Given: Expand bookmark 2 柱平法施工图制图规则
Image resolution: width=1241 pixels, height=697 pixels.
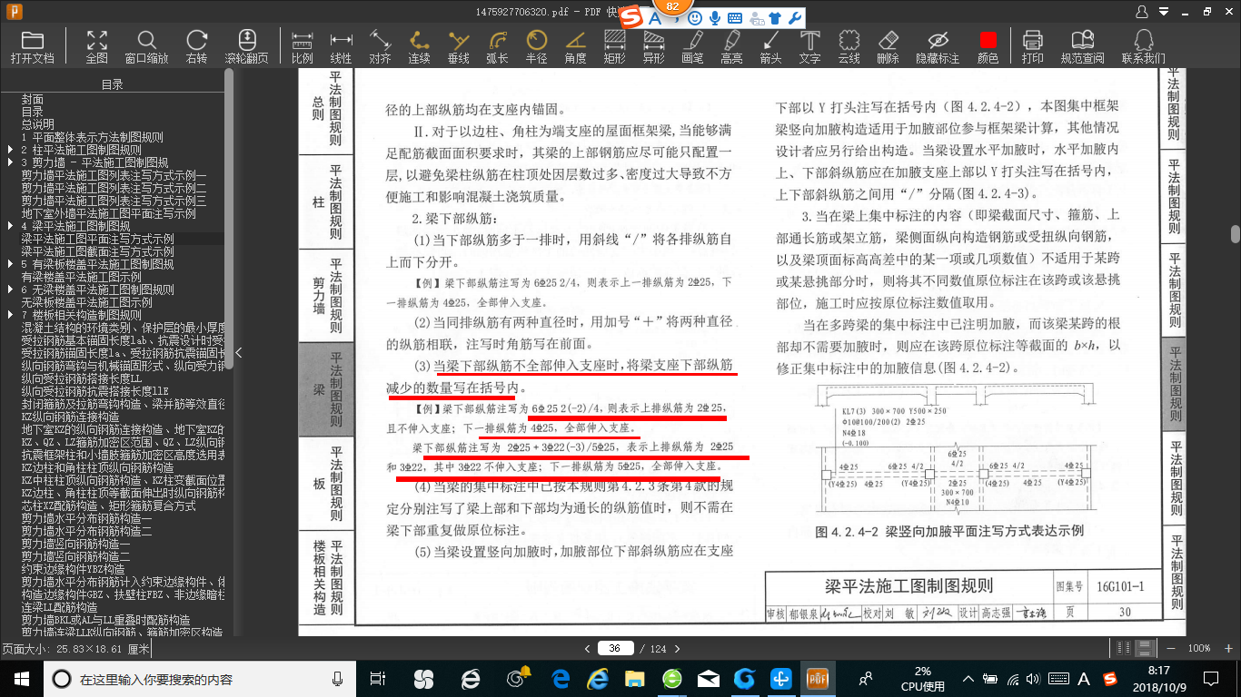Looking at the screenshot, I should click(10, 150).
